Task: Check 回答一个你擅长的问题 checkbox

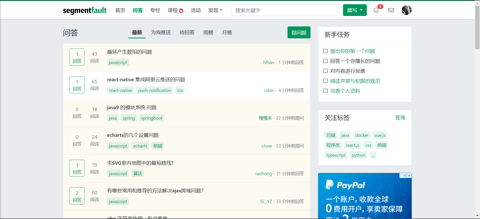Action: coord(325,61)
